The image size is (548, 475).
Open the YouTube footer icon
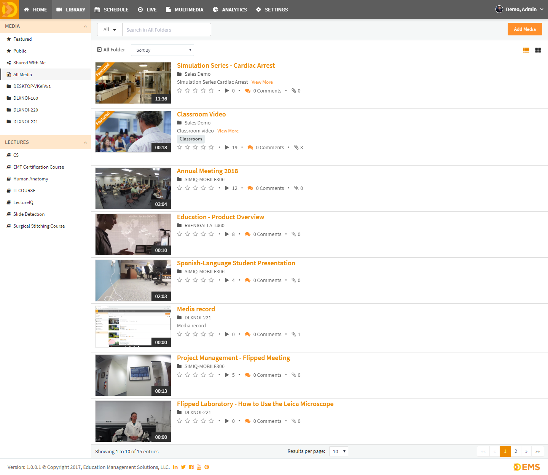coord(199,467)
